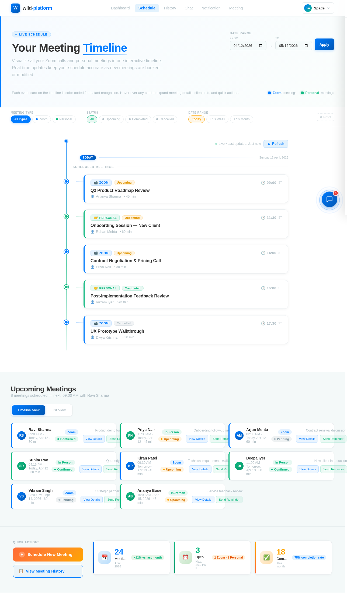Click the VS avatar for Vikram Singh
The width and height of the screenshot is (347, 593).
pos(22,496)
